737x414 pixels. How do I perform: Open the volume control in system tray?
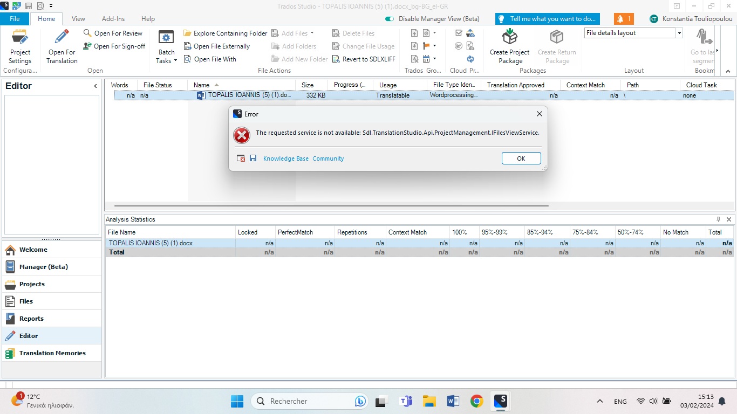(653, 401)
